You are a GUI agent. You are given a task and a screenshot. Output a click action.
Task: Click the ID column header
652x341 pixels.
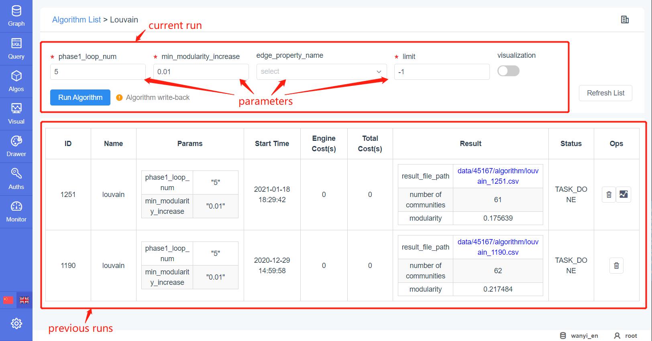coord(68,144)
